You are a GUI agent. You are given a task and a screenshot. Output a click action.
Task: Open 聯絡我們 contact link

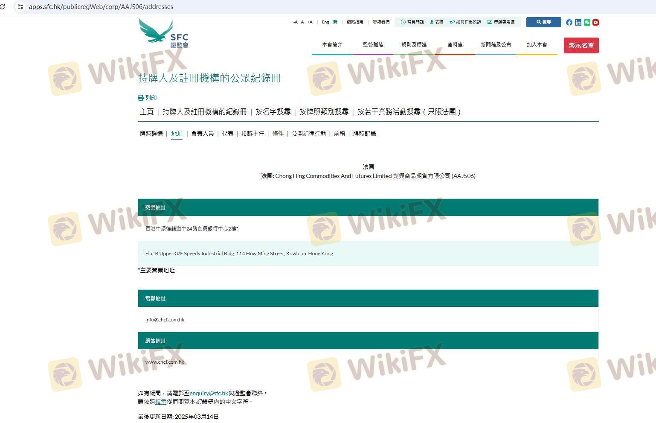coord(381,22)
